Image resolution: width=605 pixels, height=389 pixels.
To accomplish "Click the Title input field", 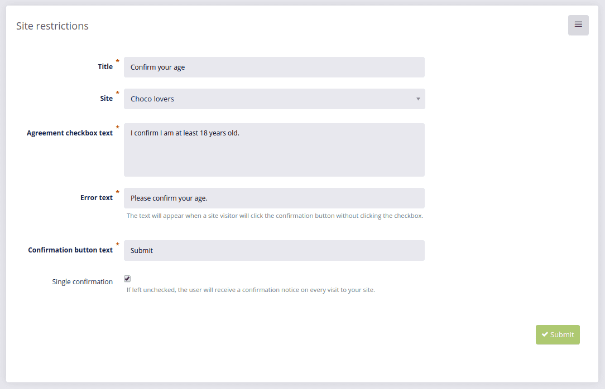I will point(274,67).
